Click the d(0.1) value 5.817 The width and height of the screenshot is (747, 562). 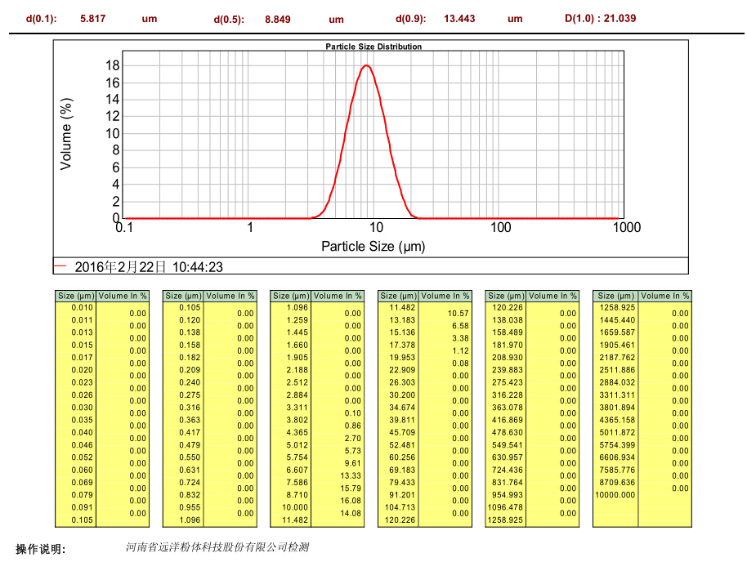[x=93, y=18]
